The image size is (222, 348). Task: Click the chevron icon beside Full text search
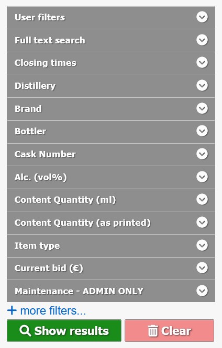(x=202, y=40)
